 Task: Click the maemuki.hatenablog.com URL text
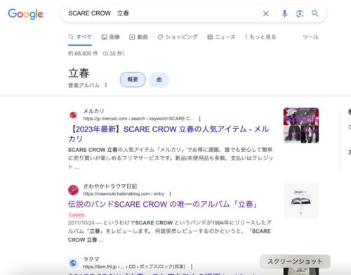pyautogui.click(x=124, y=194)
